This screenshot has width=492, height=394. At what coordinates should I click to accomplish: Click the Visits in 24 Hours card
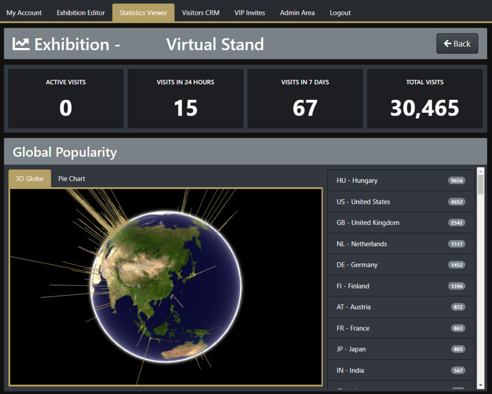pyautogui.click(x=185, y=99)
